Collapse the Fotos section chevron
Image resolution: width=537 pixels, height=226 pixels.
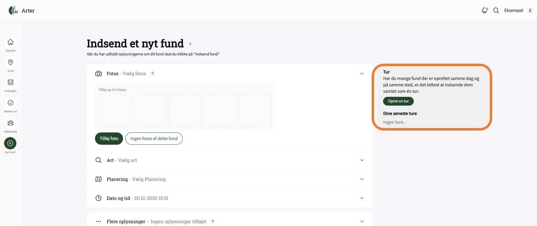coord(362,74)
